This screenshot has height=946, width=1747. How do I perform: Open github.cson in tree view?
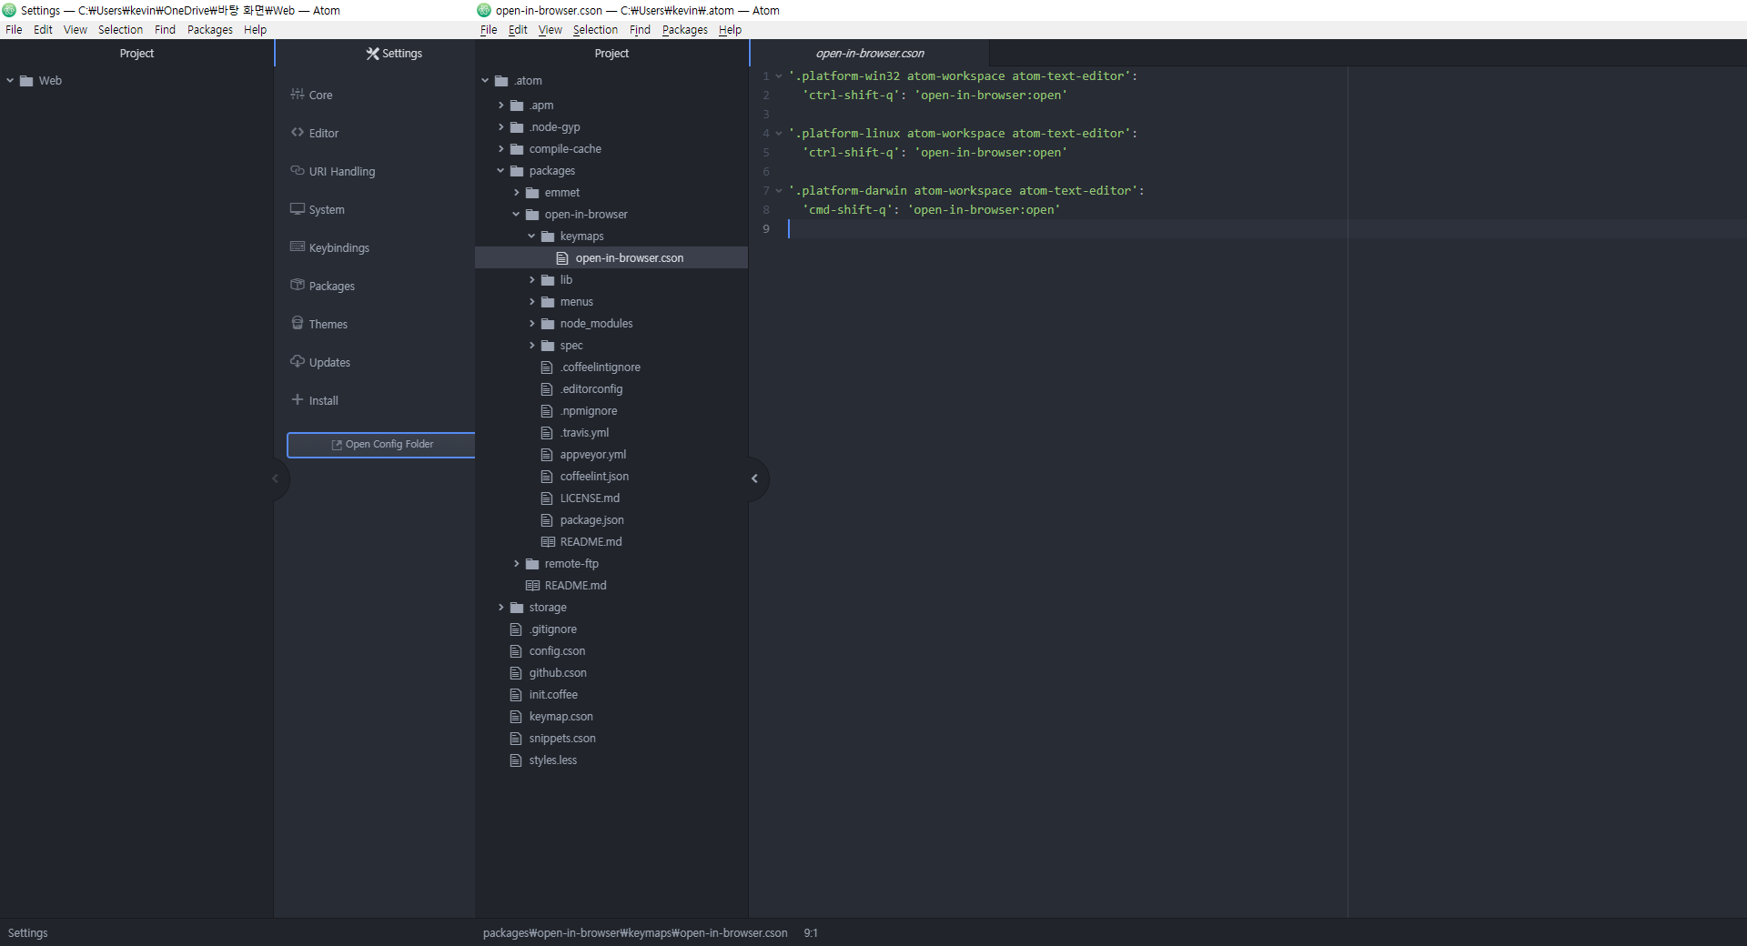pyautogui.click(x=558, y=673)
